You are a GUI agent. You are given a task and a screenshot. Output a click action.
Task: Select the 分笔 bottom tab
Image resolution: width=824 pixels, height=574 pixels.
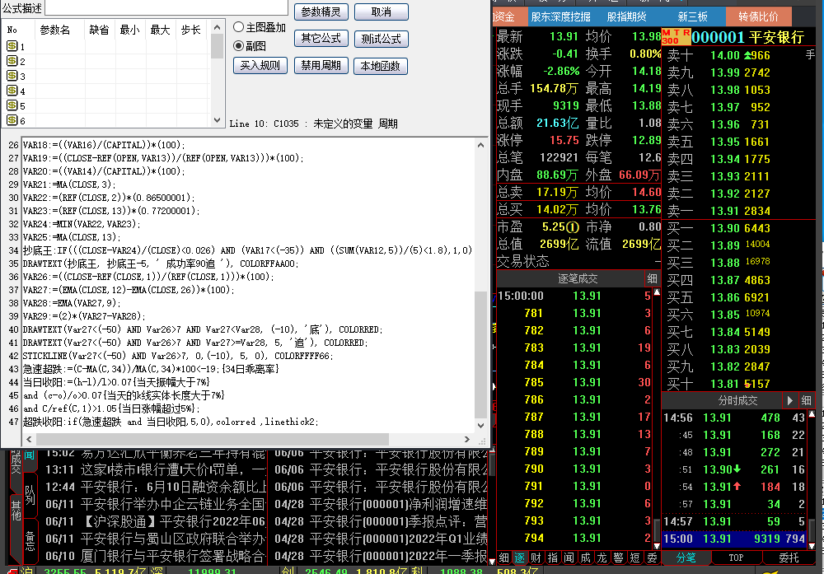[x=686, y=558]
